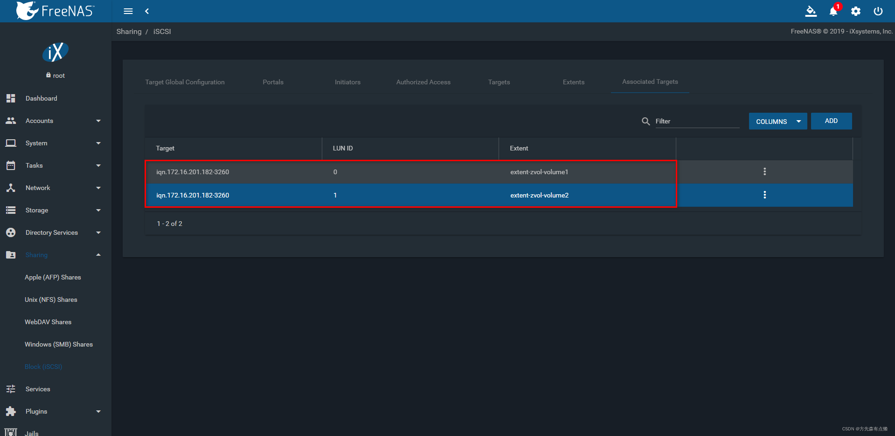Viewport: 895px width, 436px height.
Task: Collapse the sidebar with the back arrow
Action: point(147,11)
